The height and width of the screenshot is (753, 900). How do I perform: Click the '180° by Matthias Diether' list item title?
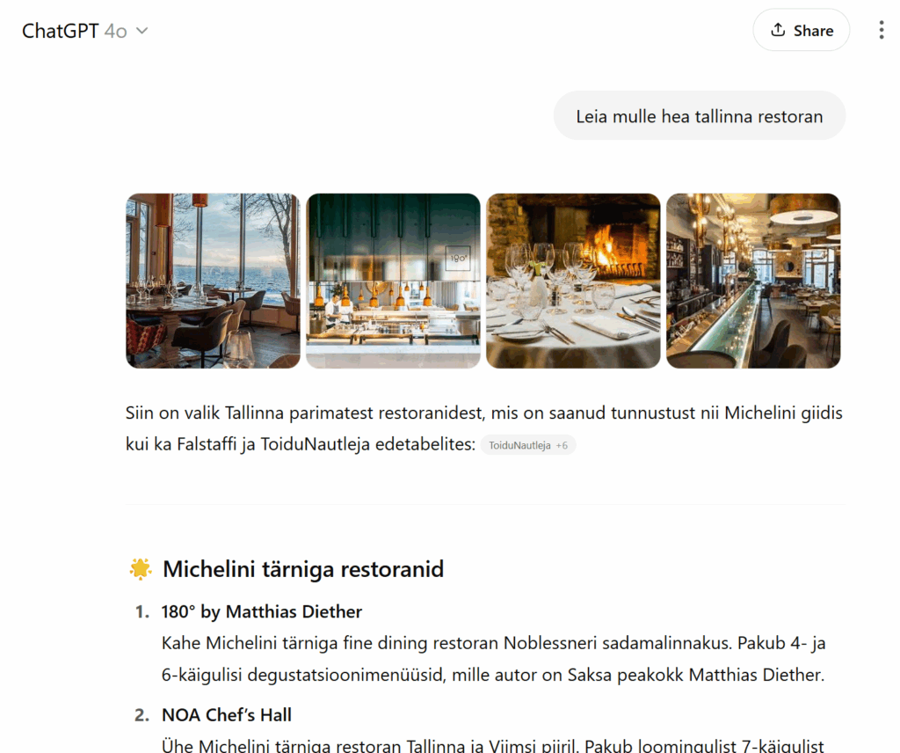tap(262, 611)
